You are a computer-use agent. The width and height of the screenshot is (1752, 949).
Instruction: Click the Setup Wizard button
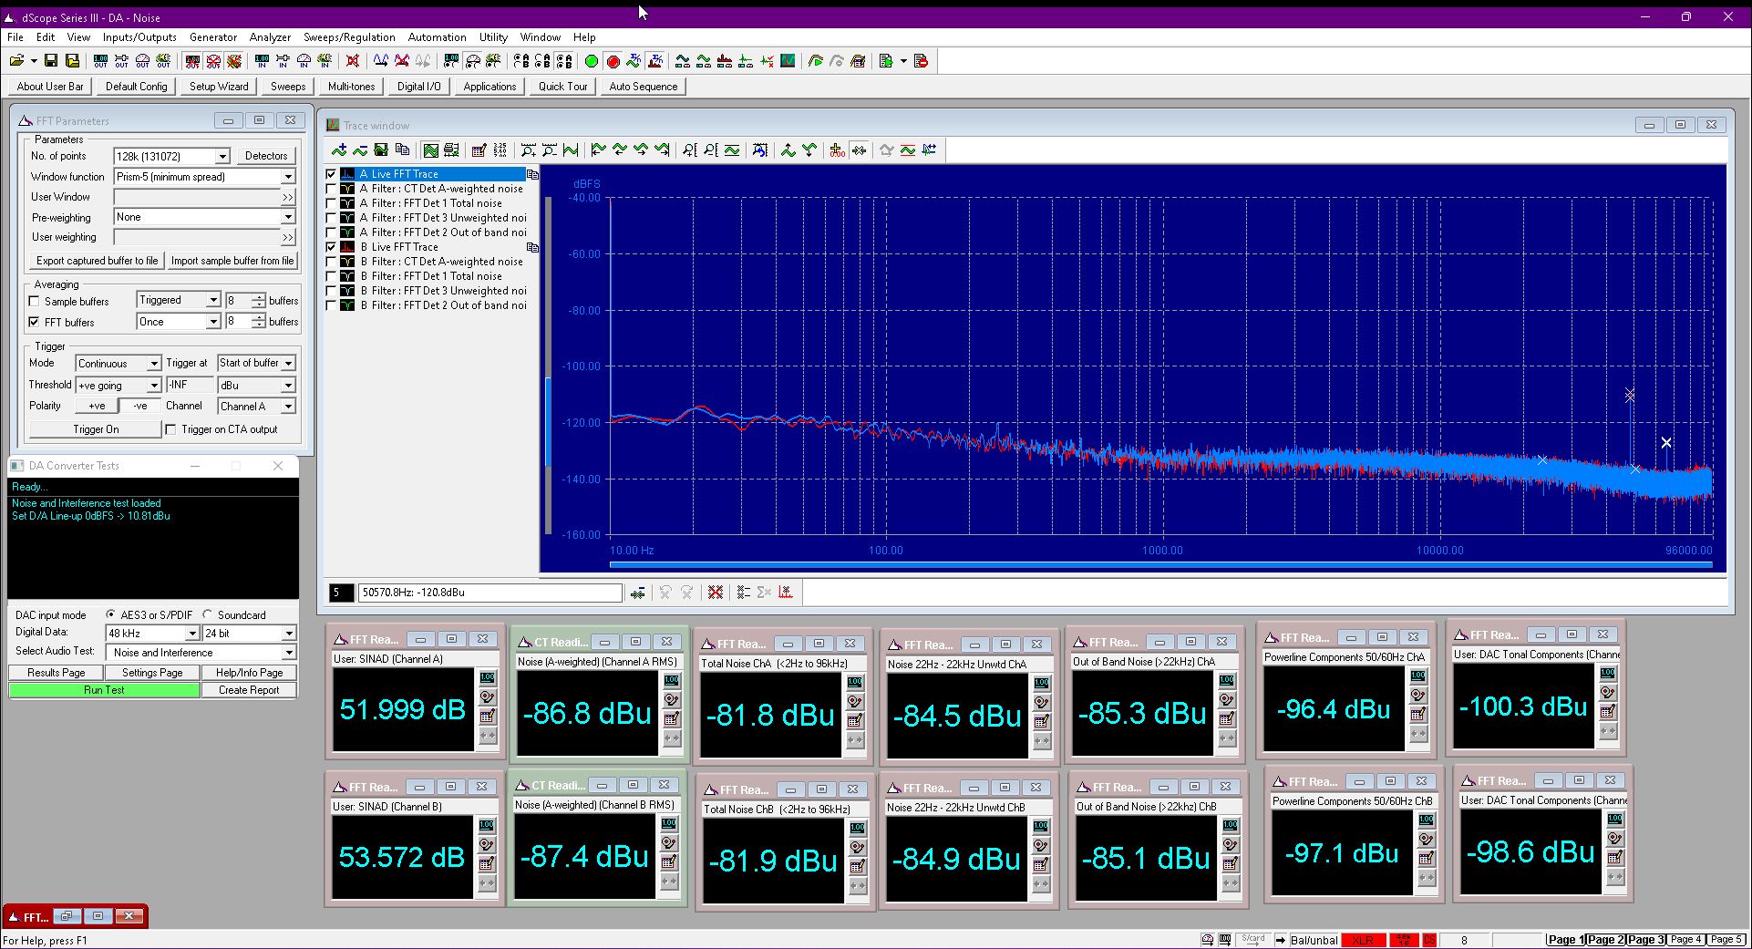coord(219,87)
